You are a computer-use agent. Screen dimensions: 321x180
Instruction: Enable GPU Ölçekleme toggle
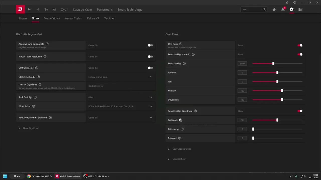coord(150,68)
